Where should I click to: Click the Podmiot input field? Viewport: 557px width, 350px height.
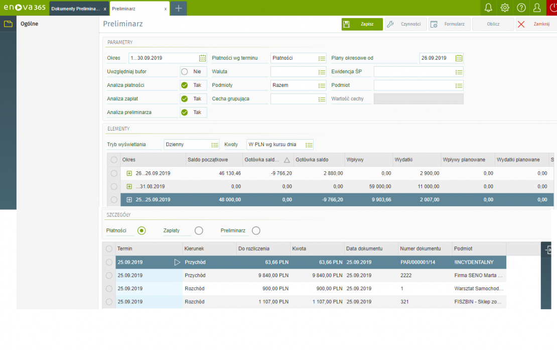coord(413,85)
